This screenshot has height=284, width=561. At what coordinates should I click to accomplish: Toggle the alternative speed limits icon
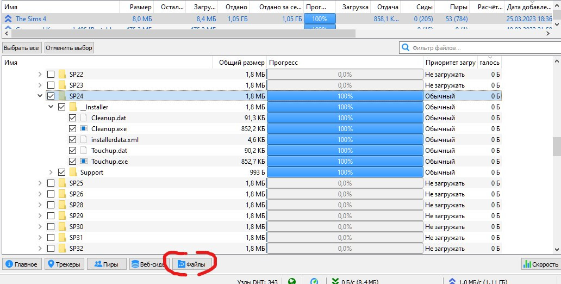(x=314, y=281)
